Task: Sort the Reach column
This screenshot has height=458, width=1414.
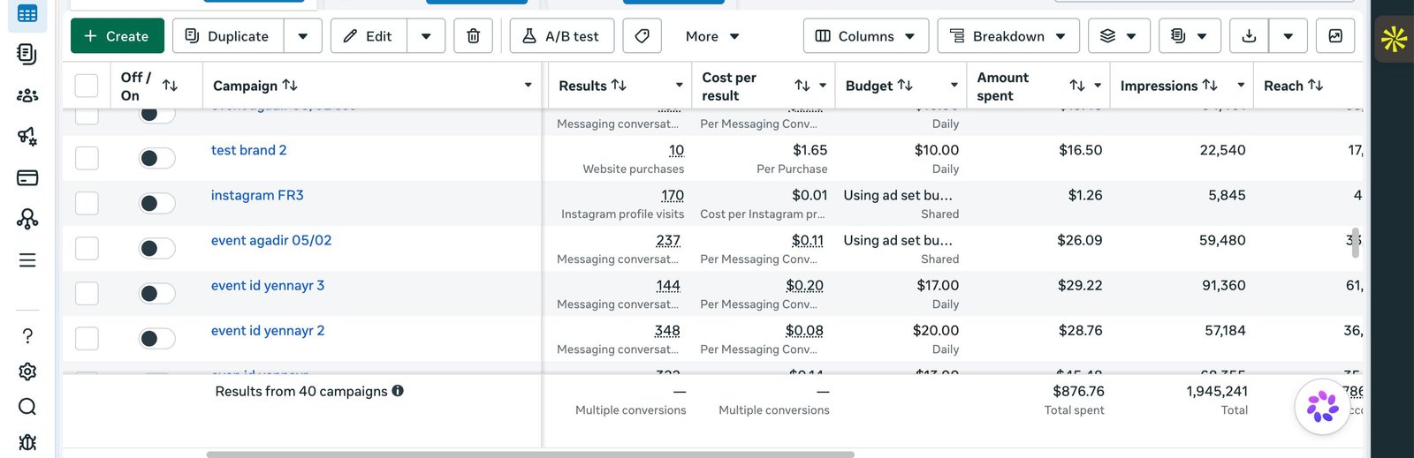Action: pyautogui.click(x=1316, y=86)
